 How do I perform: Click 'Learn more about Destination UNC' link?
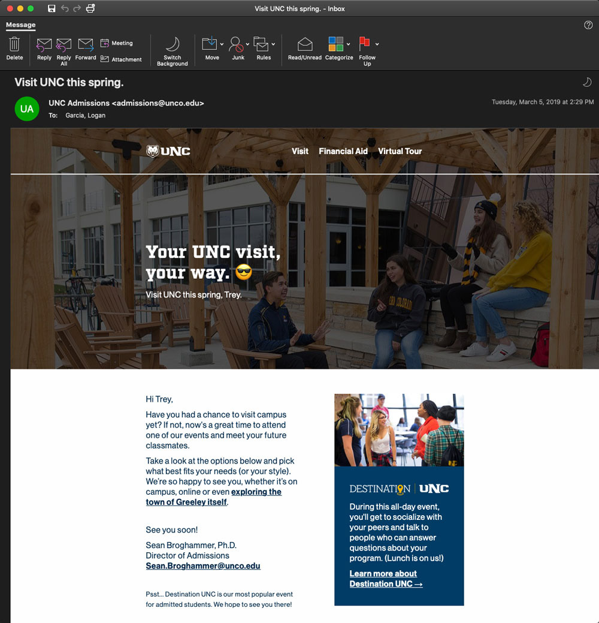(386, 579)
